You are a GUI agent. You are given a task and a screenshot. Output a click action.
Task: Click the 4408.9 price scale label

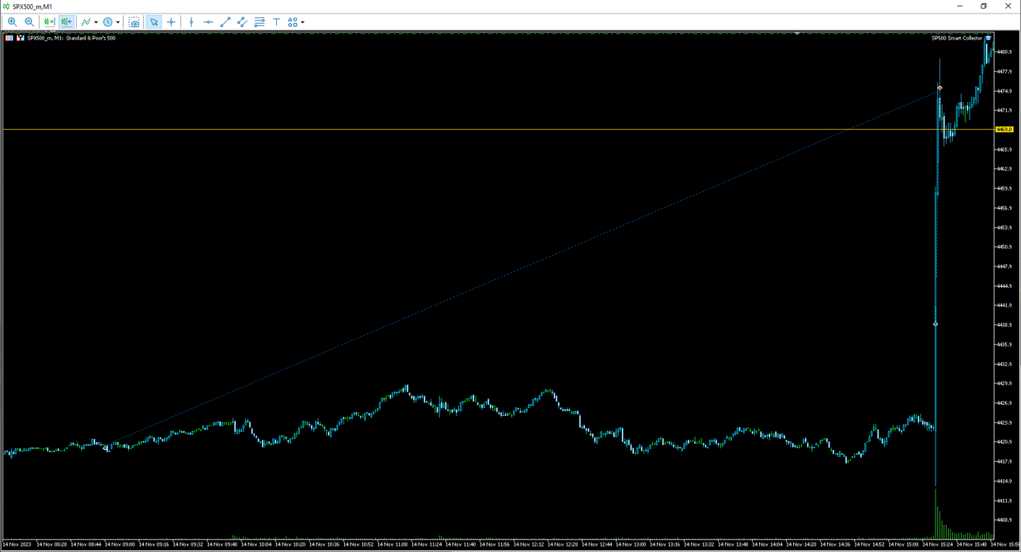1004,520
